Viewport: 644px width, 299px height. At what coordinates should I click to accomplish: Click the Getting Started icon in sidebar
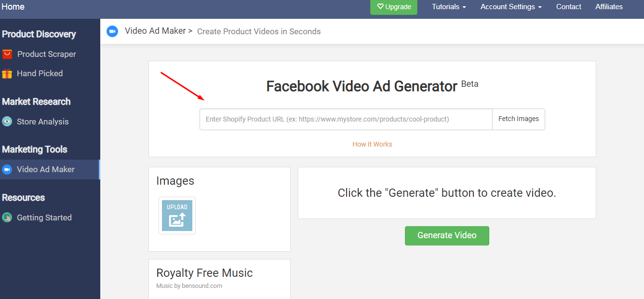[x=7, y=217]
